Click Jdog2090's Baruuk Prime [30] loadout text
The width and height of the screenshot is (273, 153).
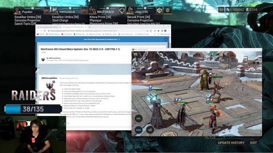coord(139,17)
